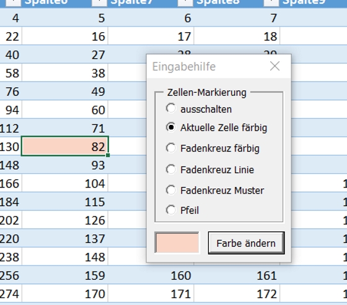347x305 pixels.
Task: Click the cell containing 17
Action: click(151, 36)
